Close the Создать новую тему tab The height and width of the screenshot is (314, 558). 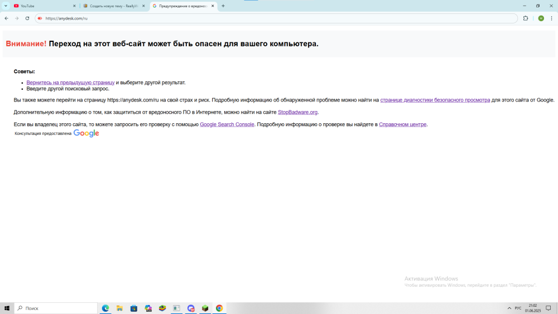tap(144, 6)
